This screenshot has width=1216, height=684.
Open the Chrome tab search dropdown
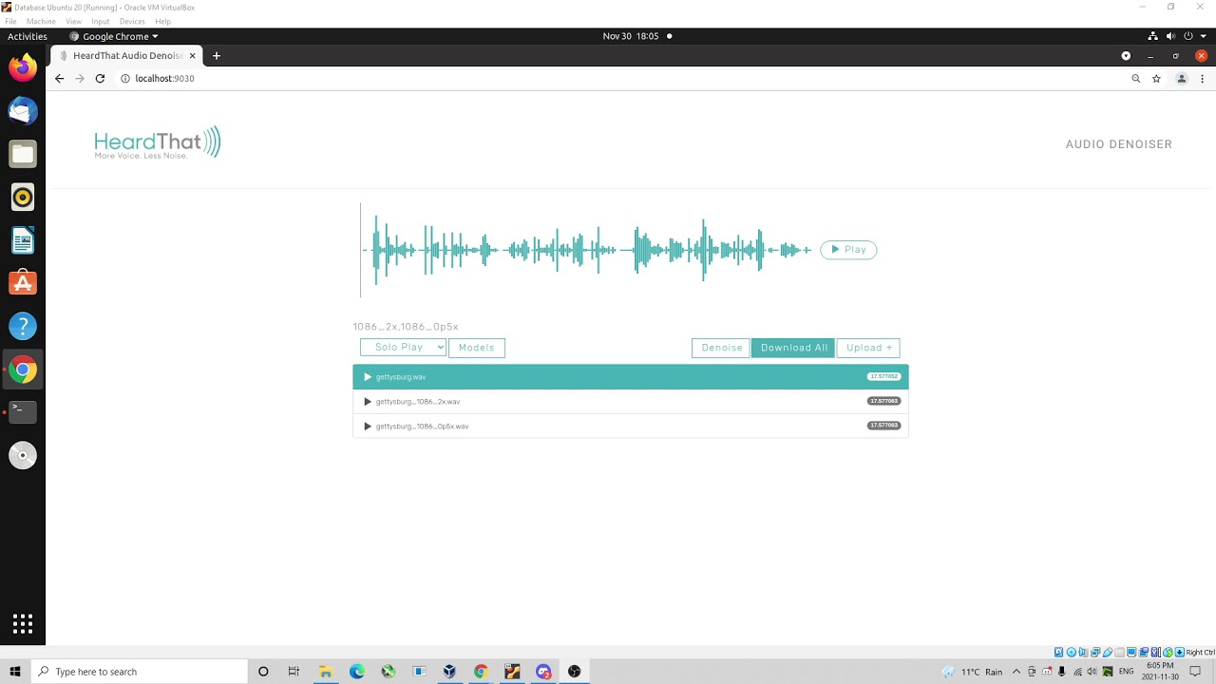[x=1126, y=56]
